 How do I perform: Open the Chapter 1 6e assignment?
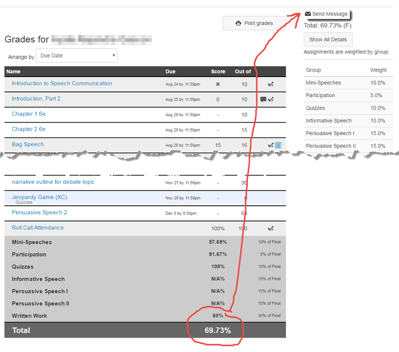pyautogui.click(x=29, y=114)
